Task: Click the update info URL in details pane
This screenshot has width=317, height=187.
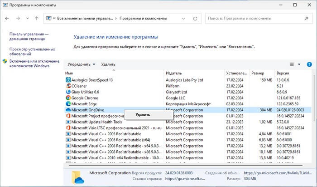Action: tap(278, 173)
